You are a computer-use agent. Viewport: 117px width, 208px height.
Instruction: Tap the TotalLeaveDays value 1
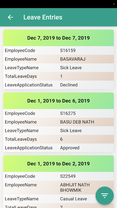[61, 76]
